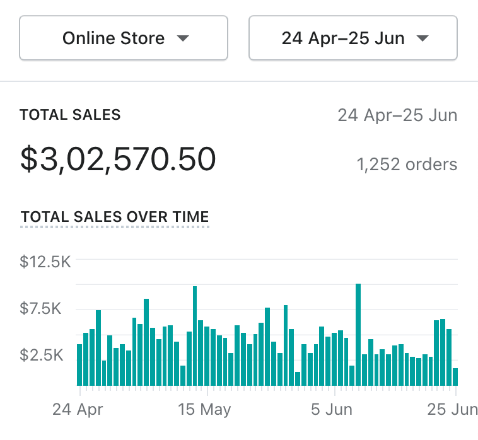Click the $2.5K y-axis label
The width and height of the screenshot is (478, 440).
(x=41, y=355)
